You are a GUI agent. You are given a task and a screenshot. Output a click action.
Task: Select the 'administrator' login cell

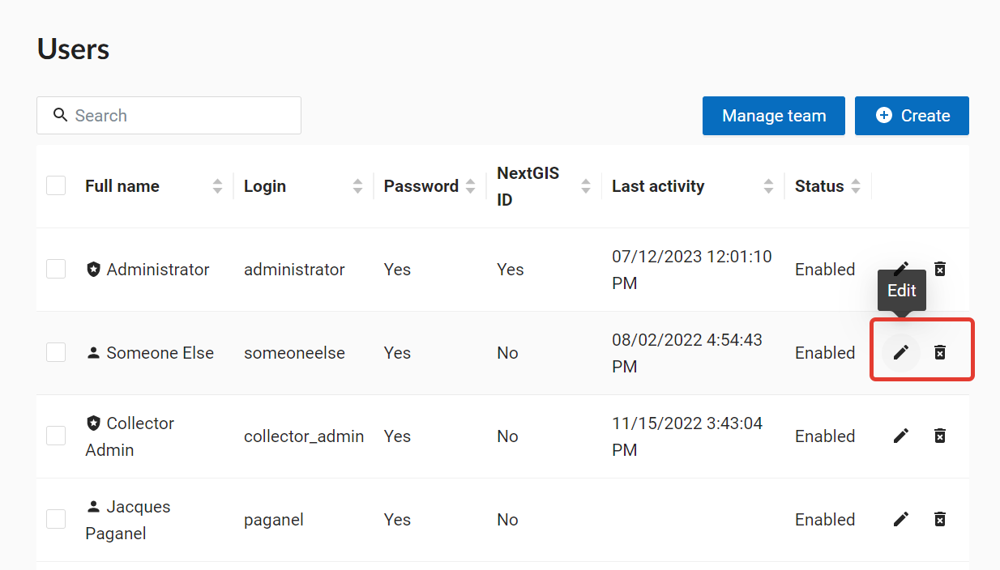[x=294, y=270]
